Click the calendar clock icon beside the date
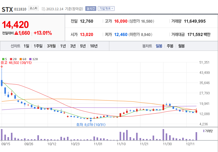 pyautogui.click(x=44, y=9)
